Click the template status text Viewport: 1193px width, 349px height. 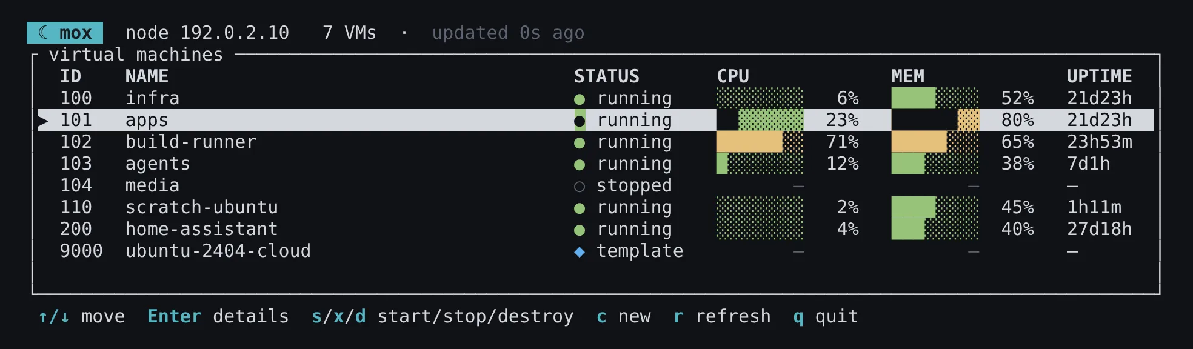click(640, 251)
